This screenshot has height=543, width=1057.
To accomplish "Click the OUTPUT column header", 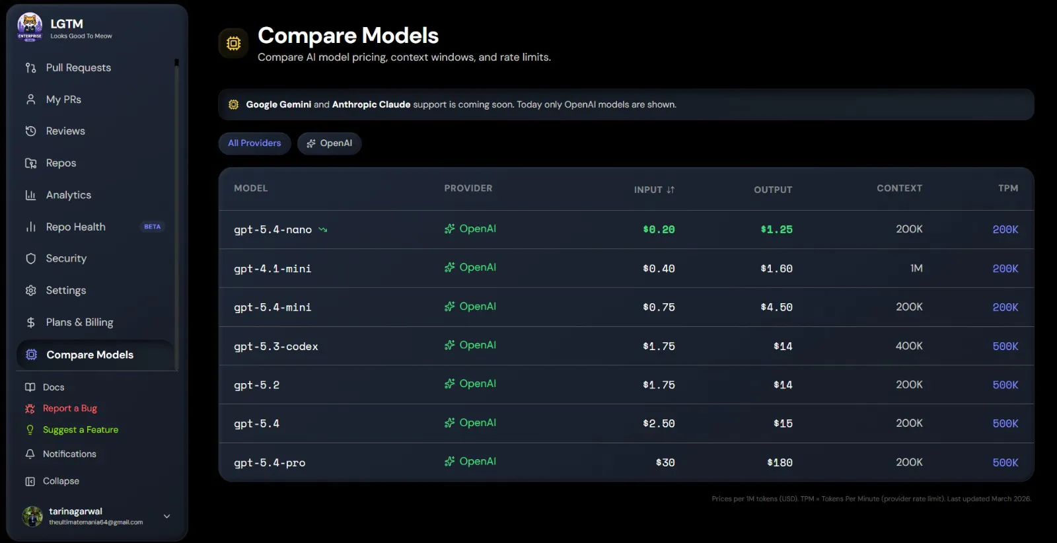I will pos(773,190).
